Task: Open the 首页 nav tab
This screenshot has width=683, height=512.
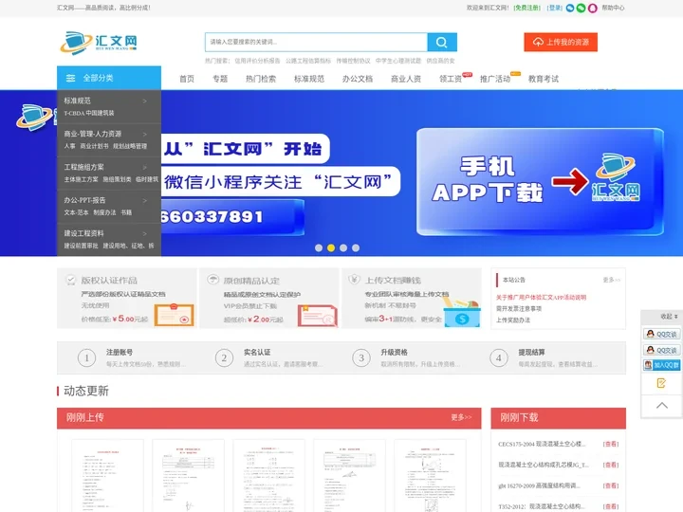Action: pos(187,79)
